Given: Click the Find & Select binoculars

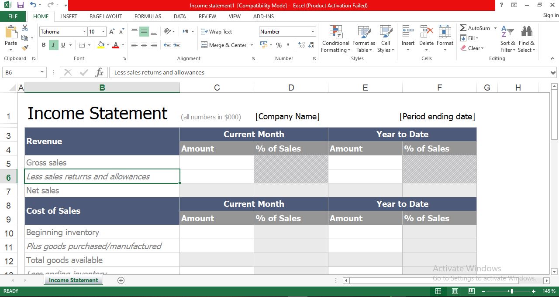Looking at the screenshot, I should click(x=526, y=39).
